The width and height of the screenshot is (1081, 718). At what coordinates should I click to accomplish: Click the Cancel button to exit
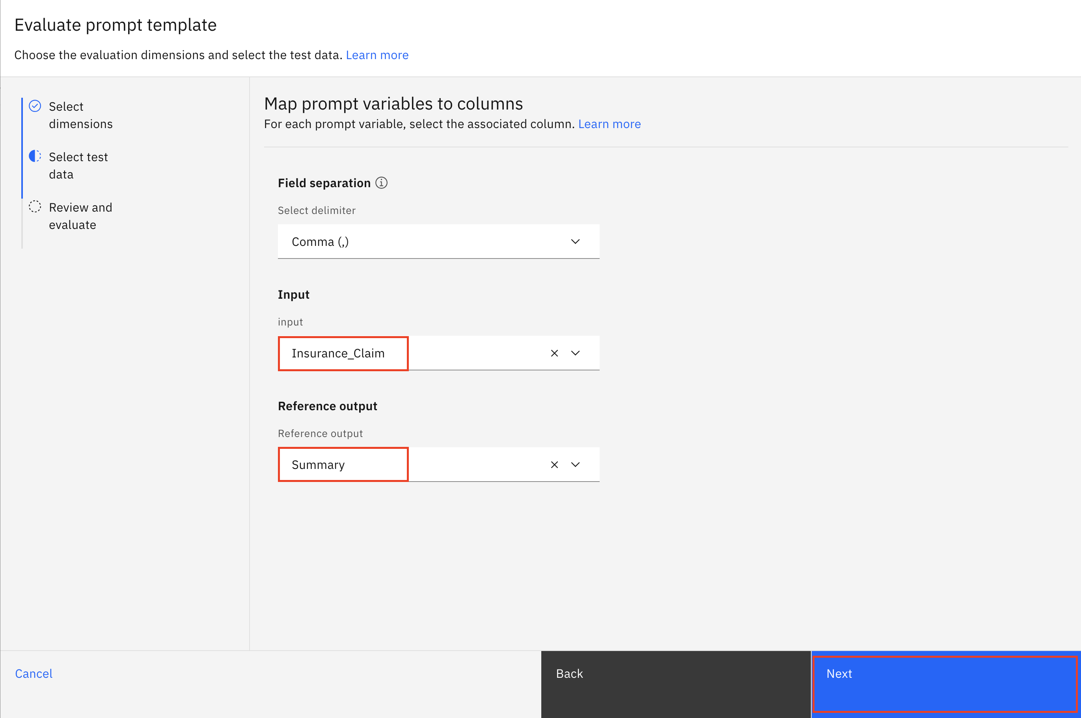point(34,672)
